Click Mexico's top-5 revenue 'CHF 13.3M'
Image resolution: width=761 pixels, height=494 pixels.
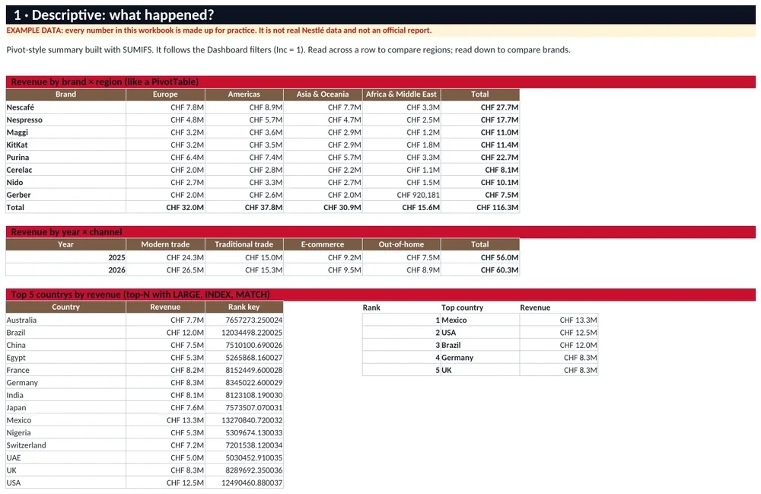[559, 320]
